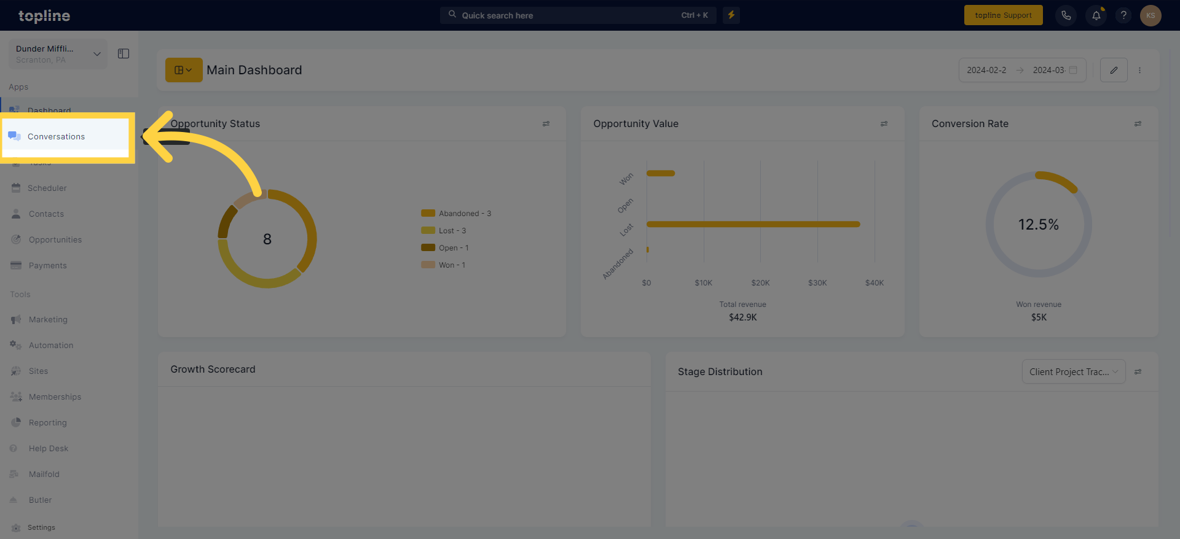Open Stage Distribution filter settings icon

tap(1138, 371)
